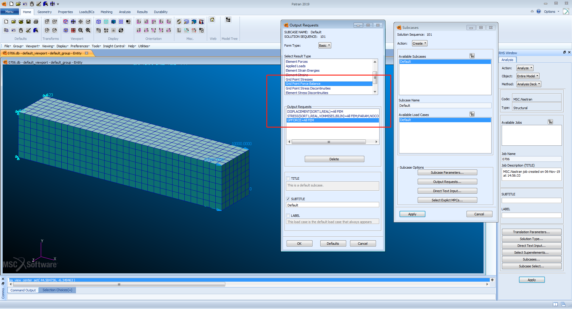Click the Delete button in Output Requests
This screenshot has width=572, height=309.
click(x=334, y=159)
